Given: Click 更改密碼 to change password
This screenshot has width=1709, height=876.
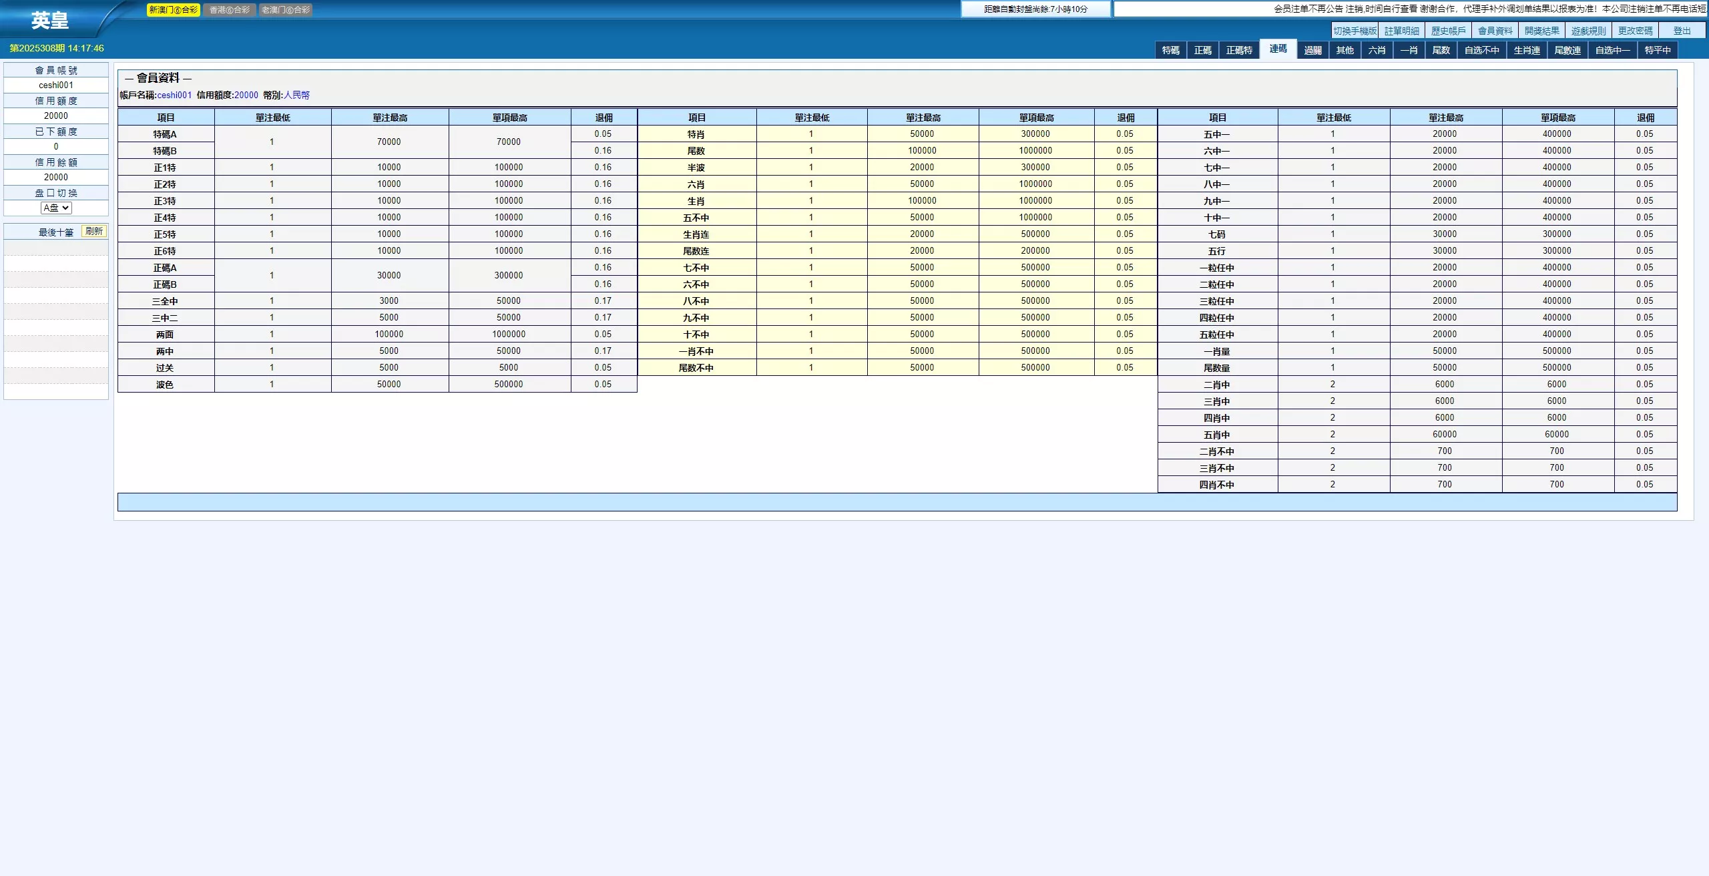Looking at the screenshot, I should coord(1635,31).
